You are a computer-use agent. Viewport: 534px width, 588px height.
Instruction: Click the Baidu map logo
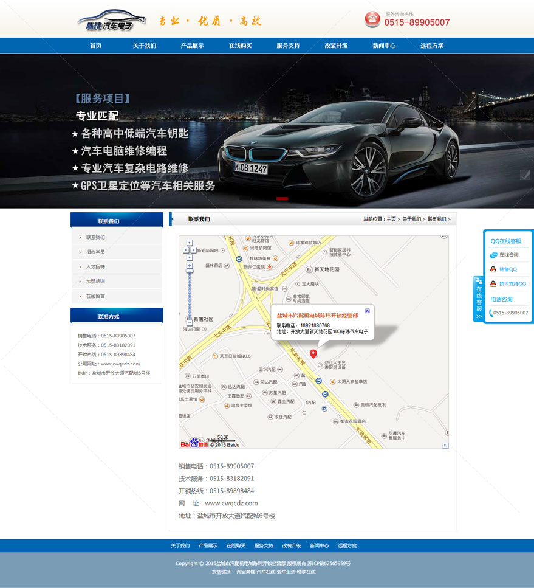coord(194,443)
